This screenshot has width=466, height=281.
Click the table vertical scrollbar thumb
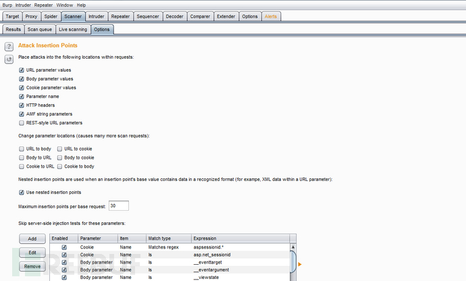point(292,261)
